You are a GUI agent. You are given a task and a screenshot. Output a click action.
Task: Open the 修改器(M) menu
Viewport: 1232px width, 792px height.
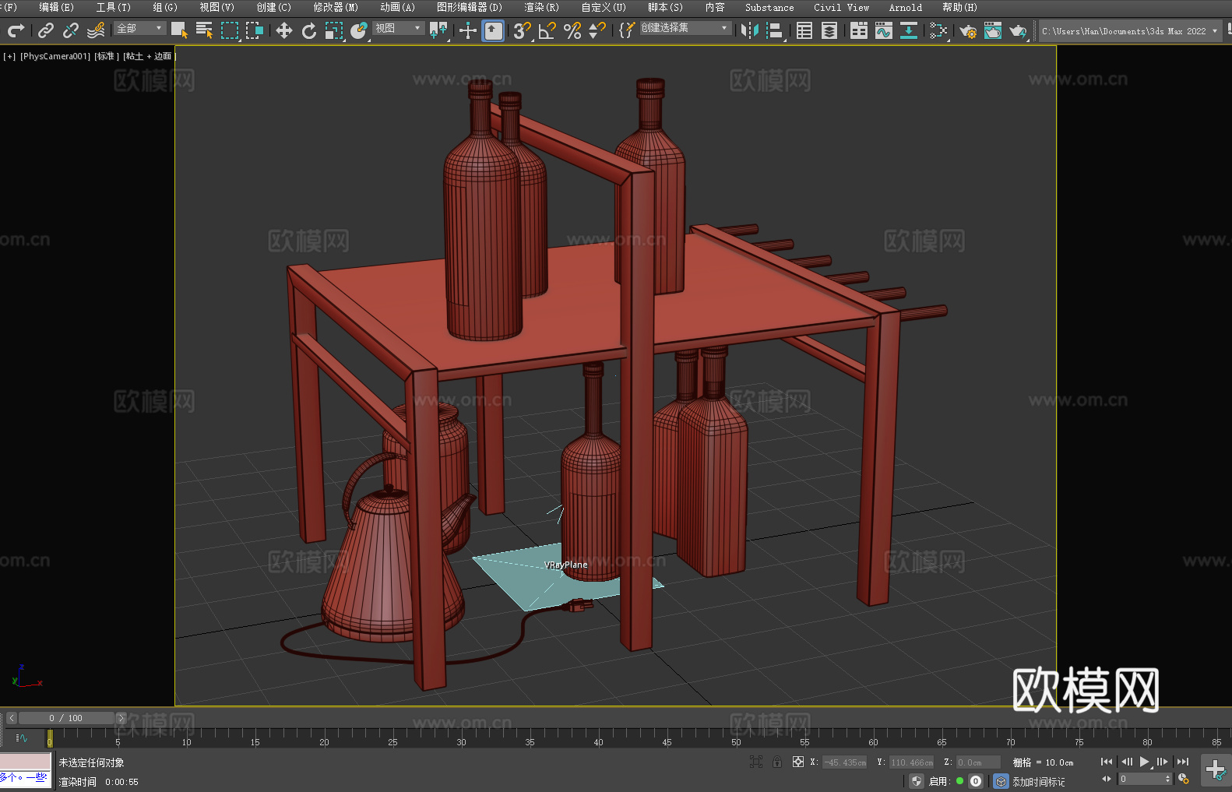point(336,7)
